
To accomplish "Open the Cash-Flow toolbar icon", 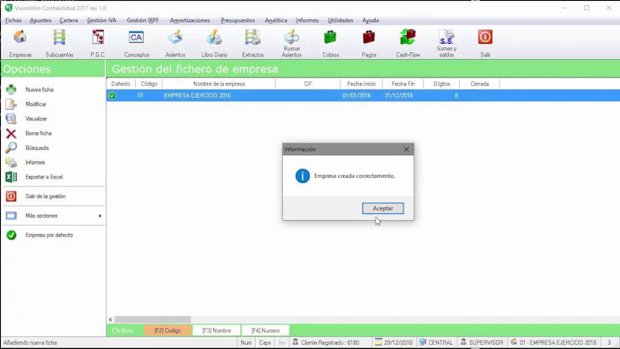I will [408, 43].
